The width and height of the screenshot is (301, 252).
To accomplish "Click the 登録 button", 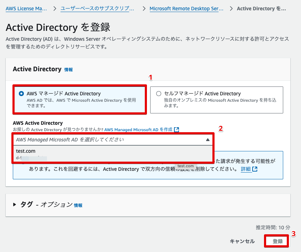I will tap(278, 241).
